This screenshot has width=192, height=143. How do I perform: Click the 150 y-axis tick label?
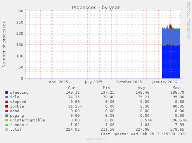20,45
